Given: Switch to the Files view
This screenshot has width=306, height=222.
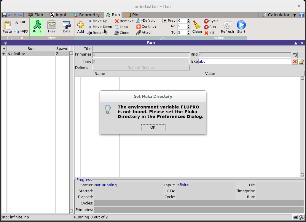Looking at the screenshot, I should pyautogui.click(x=52, y=26).
